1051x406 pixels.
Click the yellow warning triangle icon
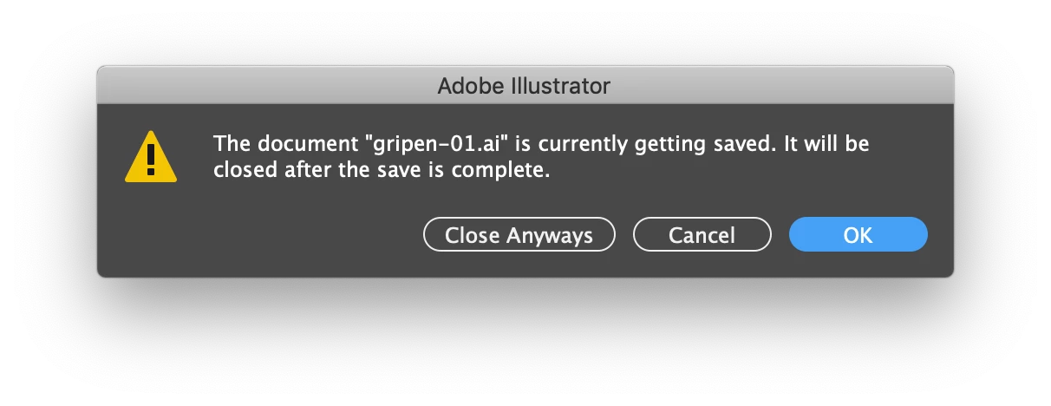(x=151, y=157)
